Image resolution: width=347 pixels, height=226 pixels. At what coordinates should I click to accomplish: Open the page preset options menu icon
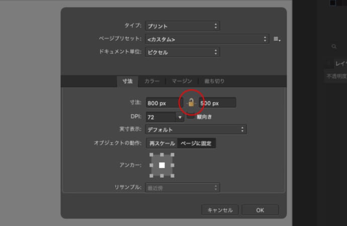point(277,39)
